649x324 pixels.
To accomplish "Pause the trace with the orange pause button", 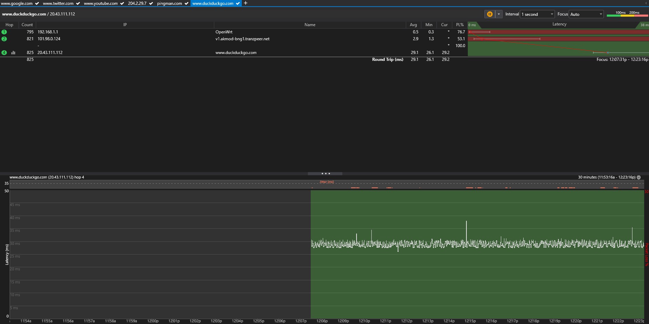I will [490, 14].
